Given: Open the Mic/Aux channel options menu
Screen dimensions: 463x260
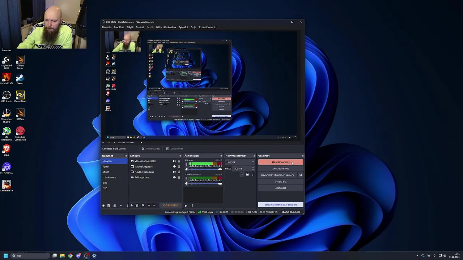Looking at the screenshot, I should click(x=187, y=165).
